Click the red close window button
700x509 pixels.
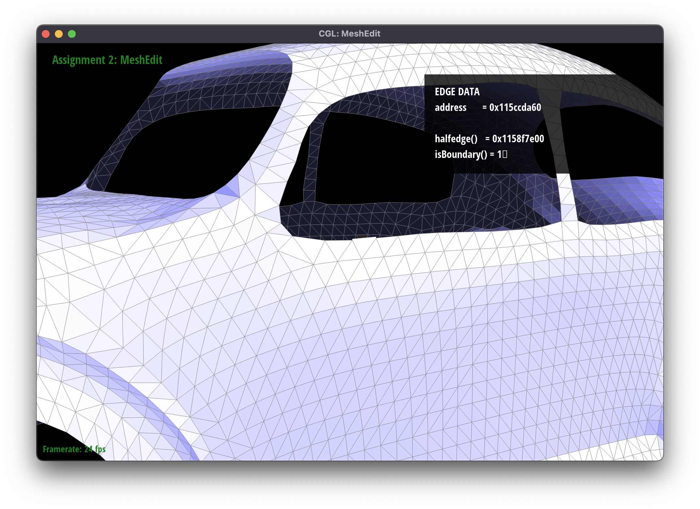[x=46, y=34]
